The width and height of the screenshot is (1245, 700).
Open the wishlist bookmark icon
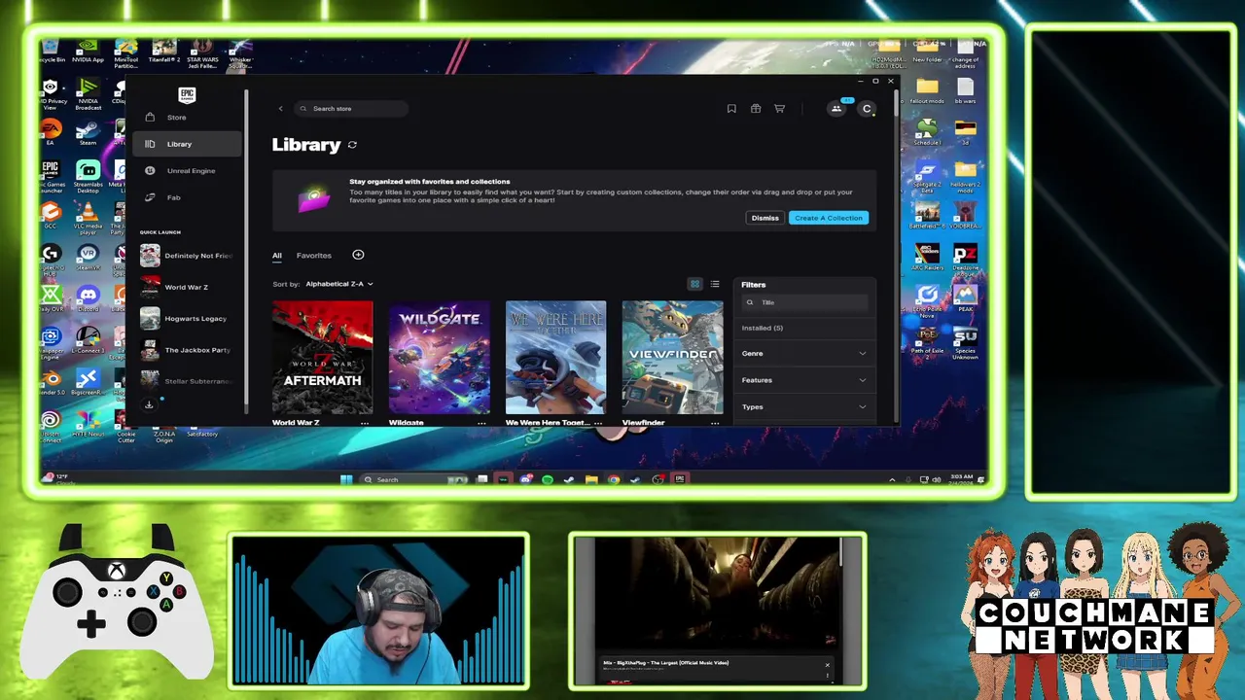pos(731,109)
